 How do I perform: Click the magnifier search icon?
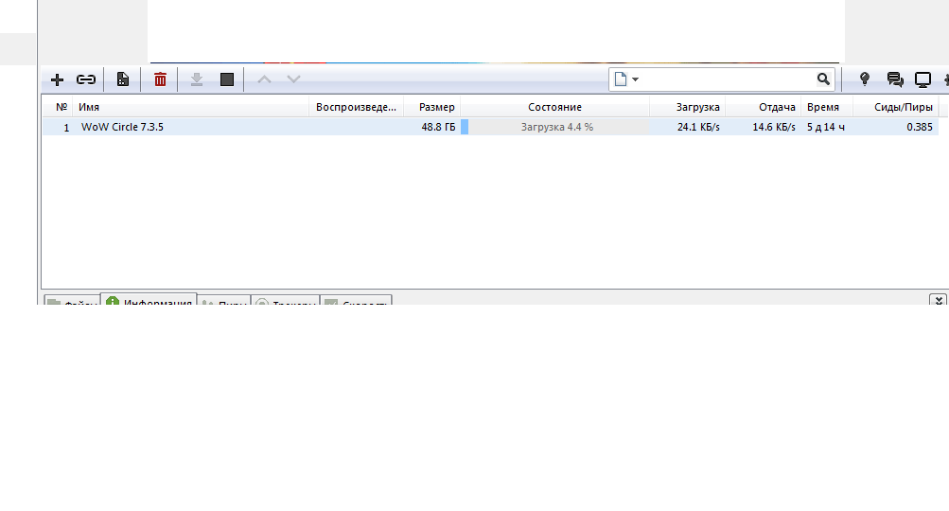[823, 79]
